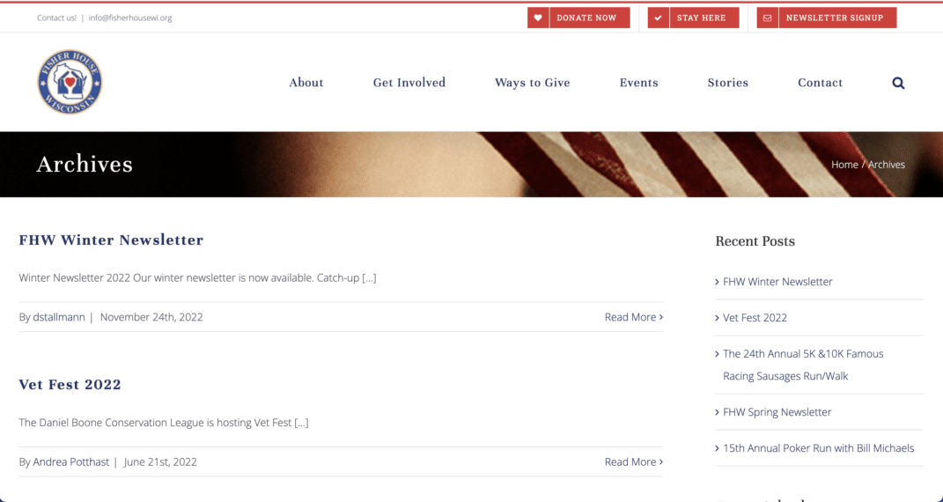
Task: Click the NEWSLETTER SIGNUP button label
Action: pyautogui.click(x=834, y=18)
